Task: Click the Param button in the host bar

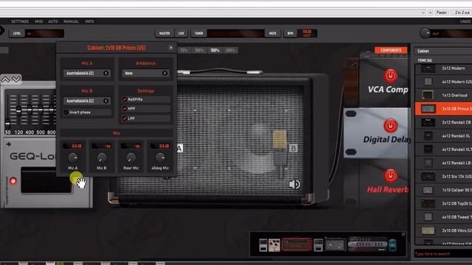Action: click(x=441, y=13)
